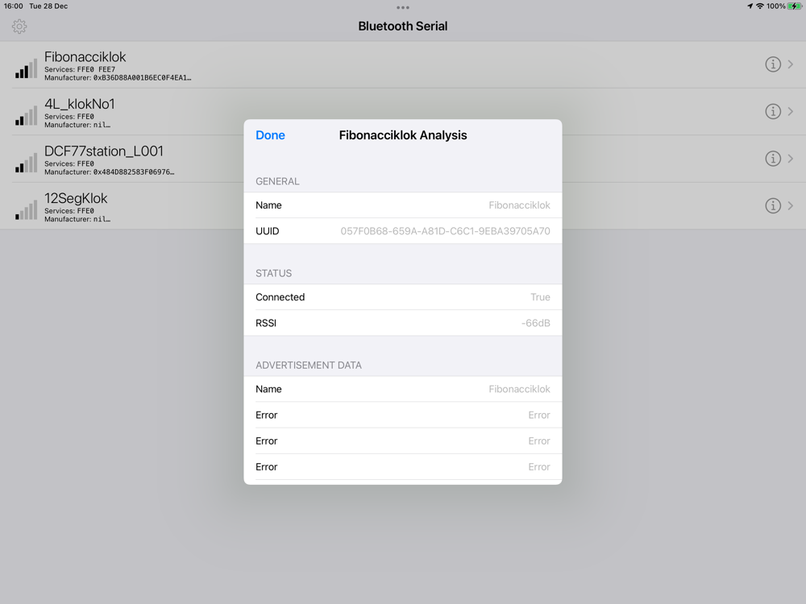Tap the Tue 28 Dec date text
The image size is (806, 604).
coord(48,6)
